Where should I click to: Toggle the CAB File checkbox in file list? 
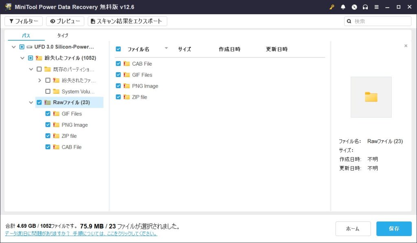[119, 64]
